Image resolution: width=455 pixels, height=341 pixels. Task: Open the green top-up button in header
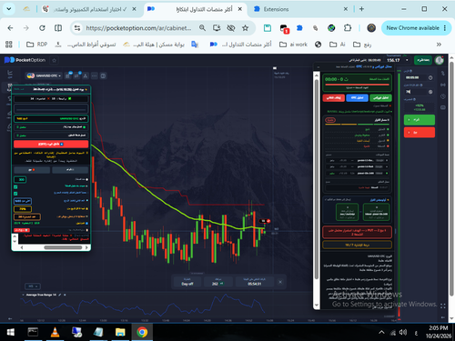(423, 60)
